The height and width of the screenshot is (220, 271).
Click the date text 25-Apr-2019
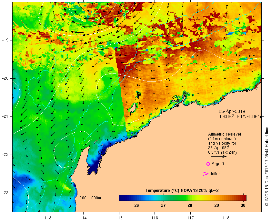(x=232, y=111)
